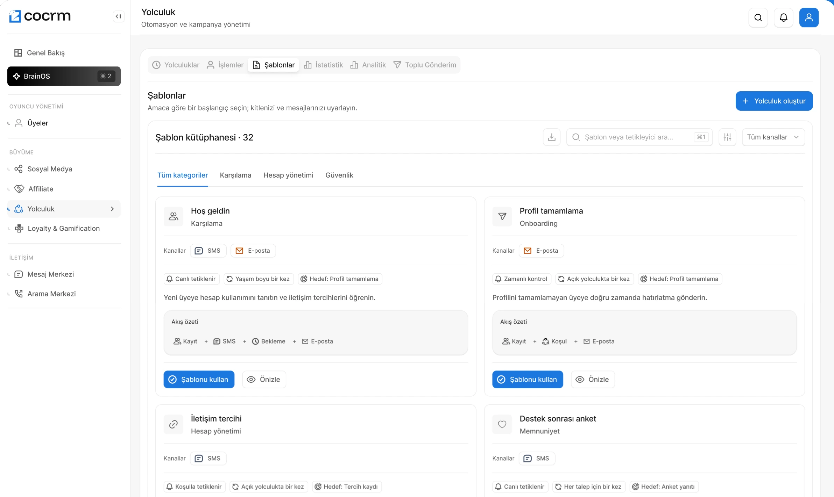Preview the Profil tamamlama template

coord(593,380)
